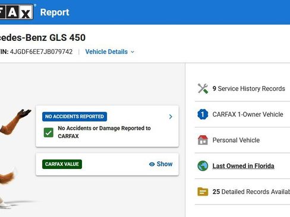Click the house Personal Vehicle icon
This screenshot has height=217, width=290.
203,140
